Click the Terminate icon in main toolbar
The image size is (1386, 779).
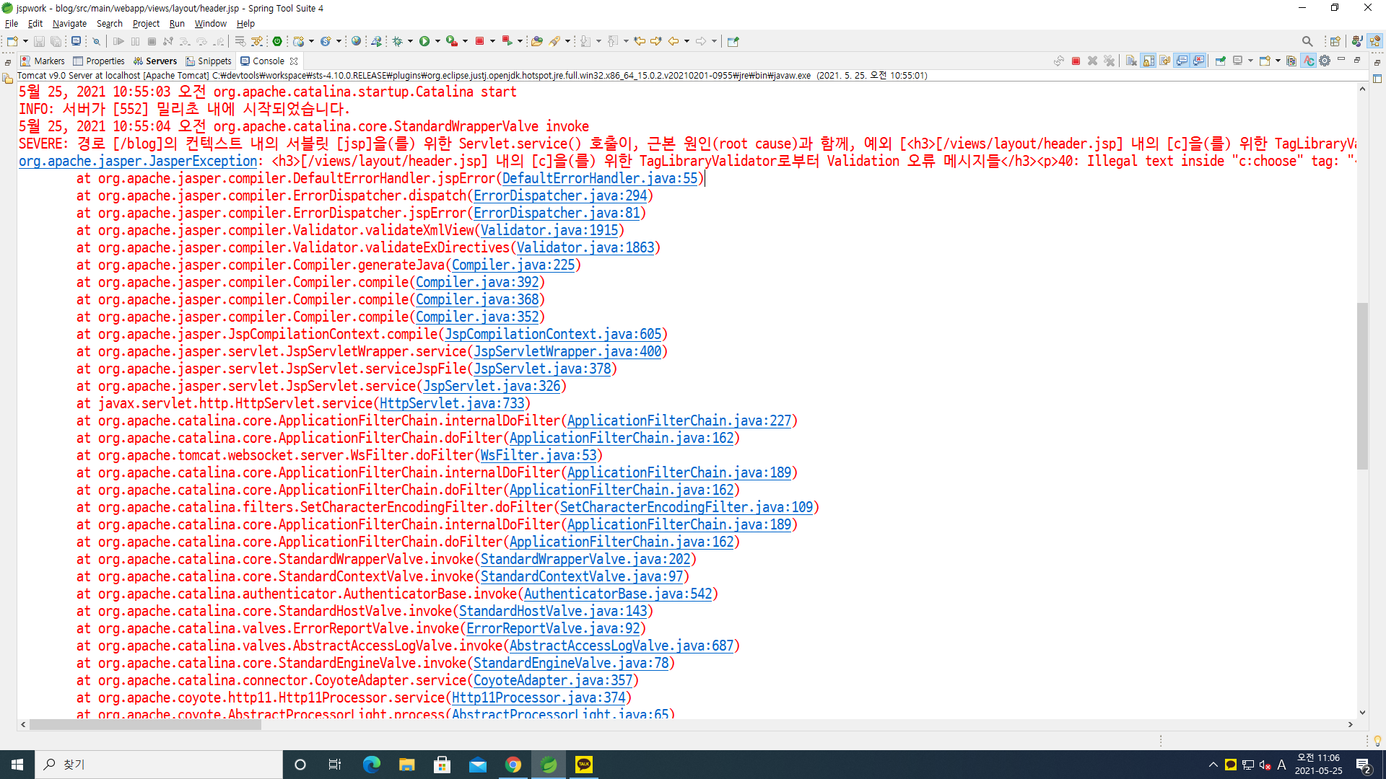pos(152,41)
